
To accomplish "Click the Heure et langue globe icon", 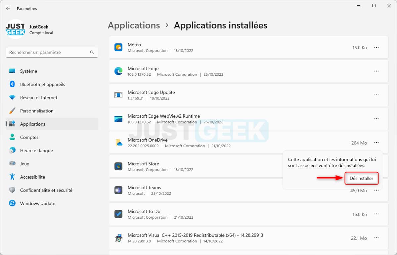I will tap(12, 150).
